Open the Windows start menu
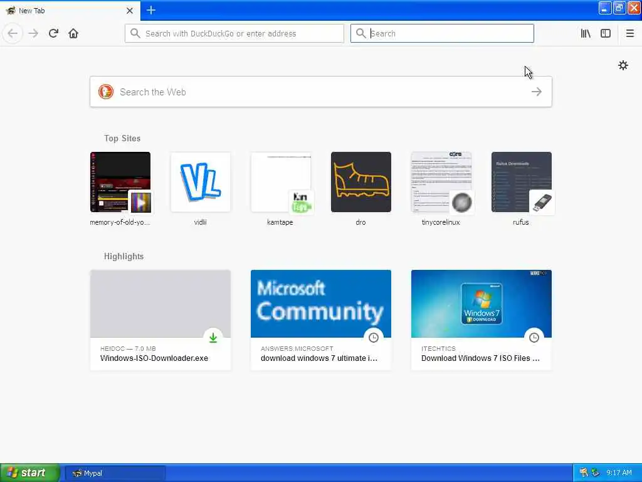The width and height of the screenshot is (642, 482). pyautogui.click(x=30, y=473)
